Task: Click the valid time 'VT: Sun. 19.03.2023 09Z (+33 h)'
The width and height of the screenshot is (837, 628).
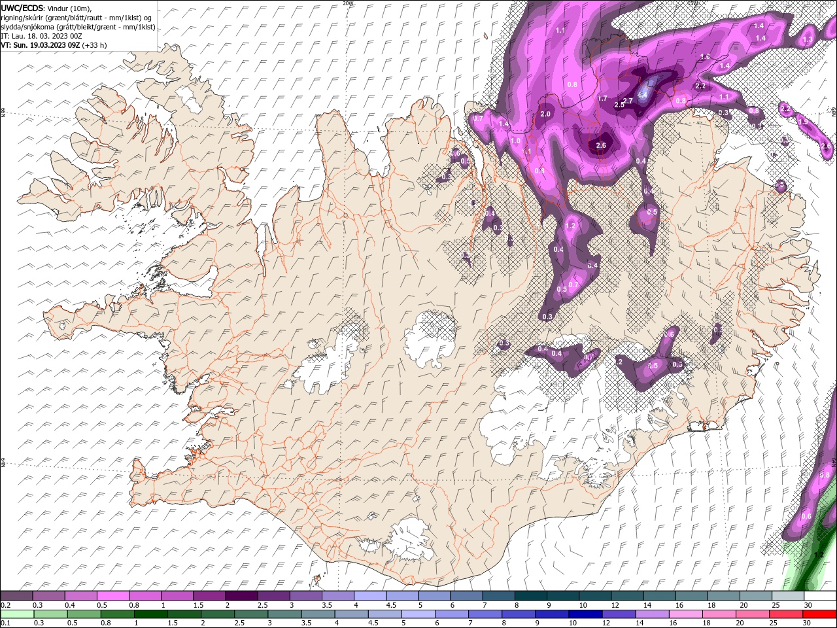Action: [54, 45]
